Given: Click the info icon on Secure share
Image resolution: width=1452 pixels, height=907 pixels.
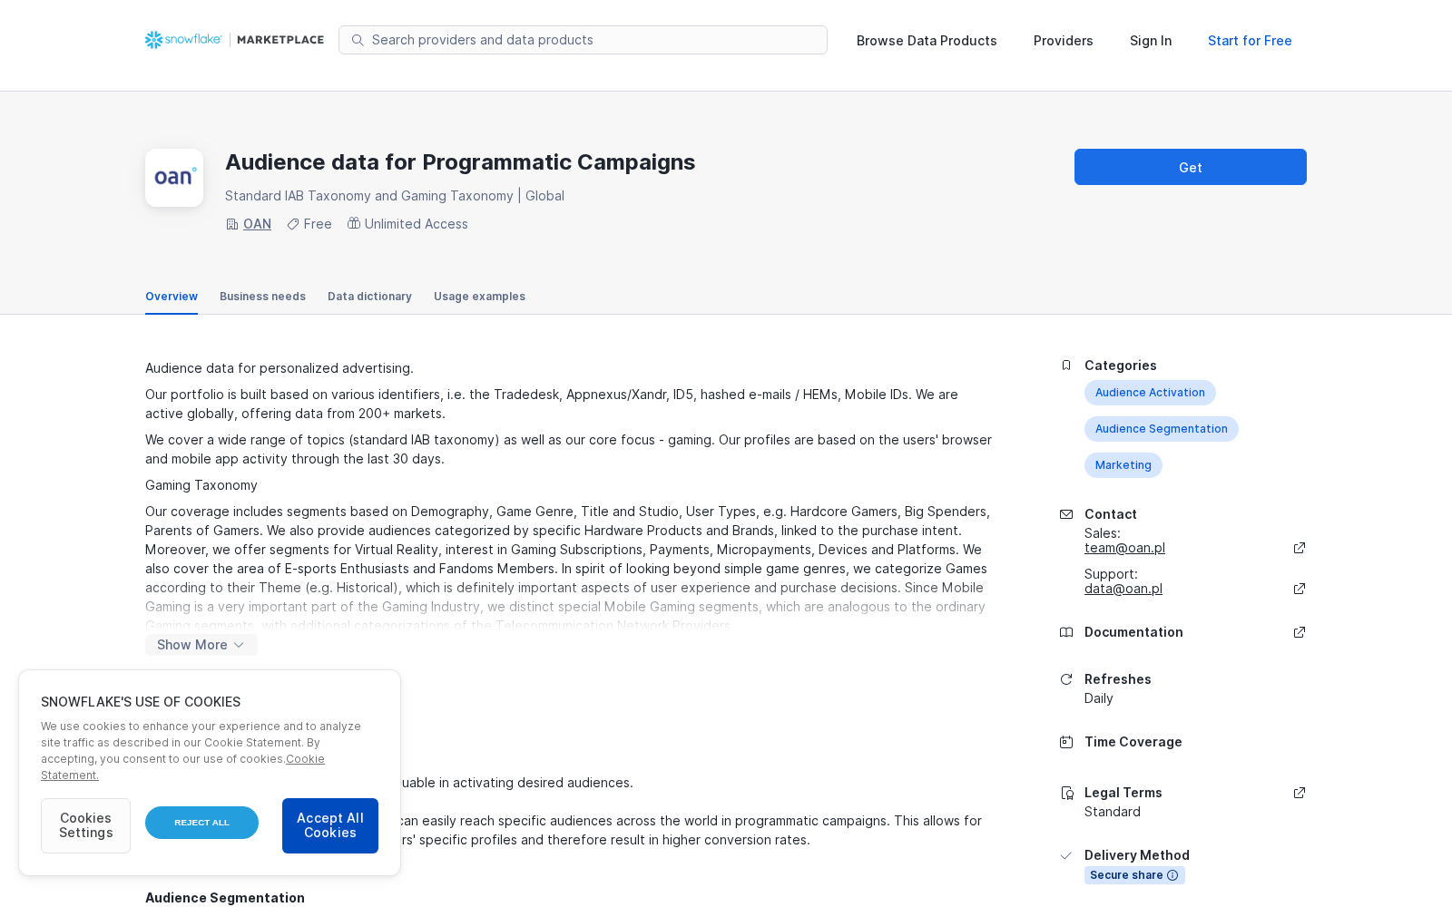Looking at the screenshot, I should pyautogui.click(x=1172, y=875).
